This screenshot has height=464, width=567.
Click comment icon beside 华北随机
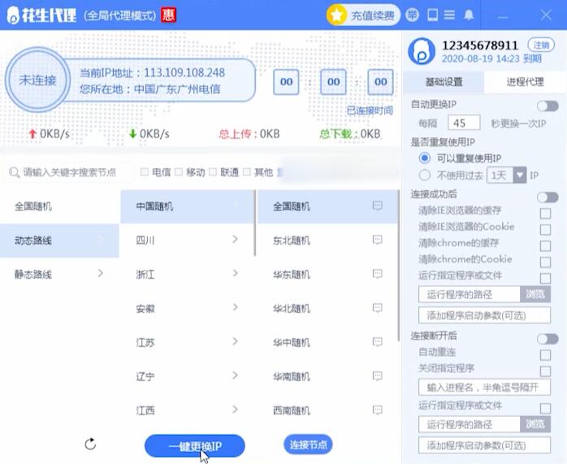(x=377, y=308)
